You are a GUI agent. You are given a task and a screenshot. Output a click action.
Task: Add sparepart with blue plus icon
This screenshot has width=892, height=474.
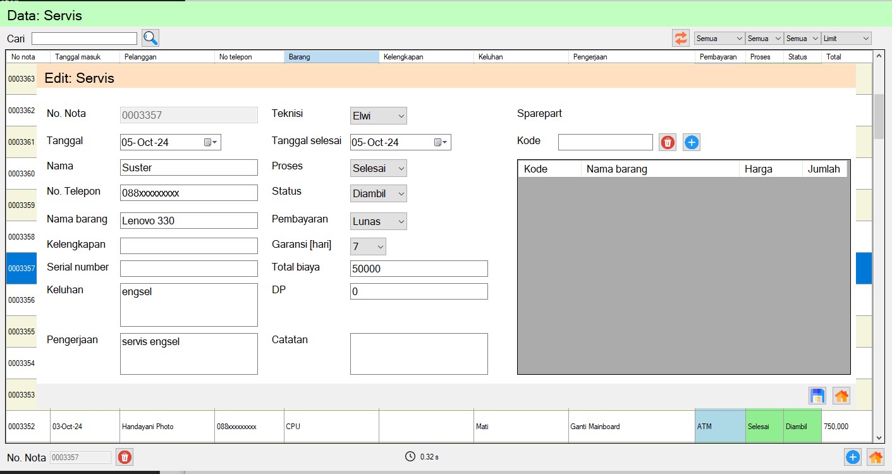[692, 142]
